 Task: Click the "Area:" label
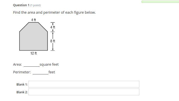(17, 64)
